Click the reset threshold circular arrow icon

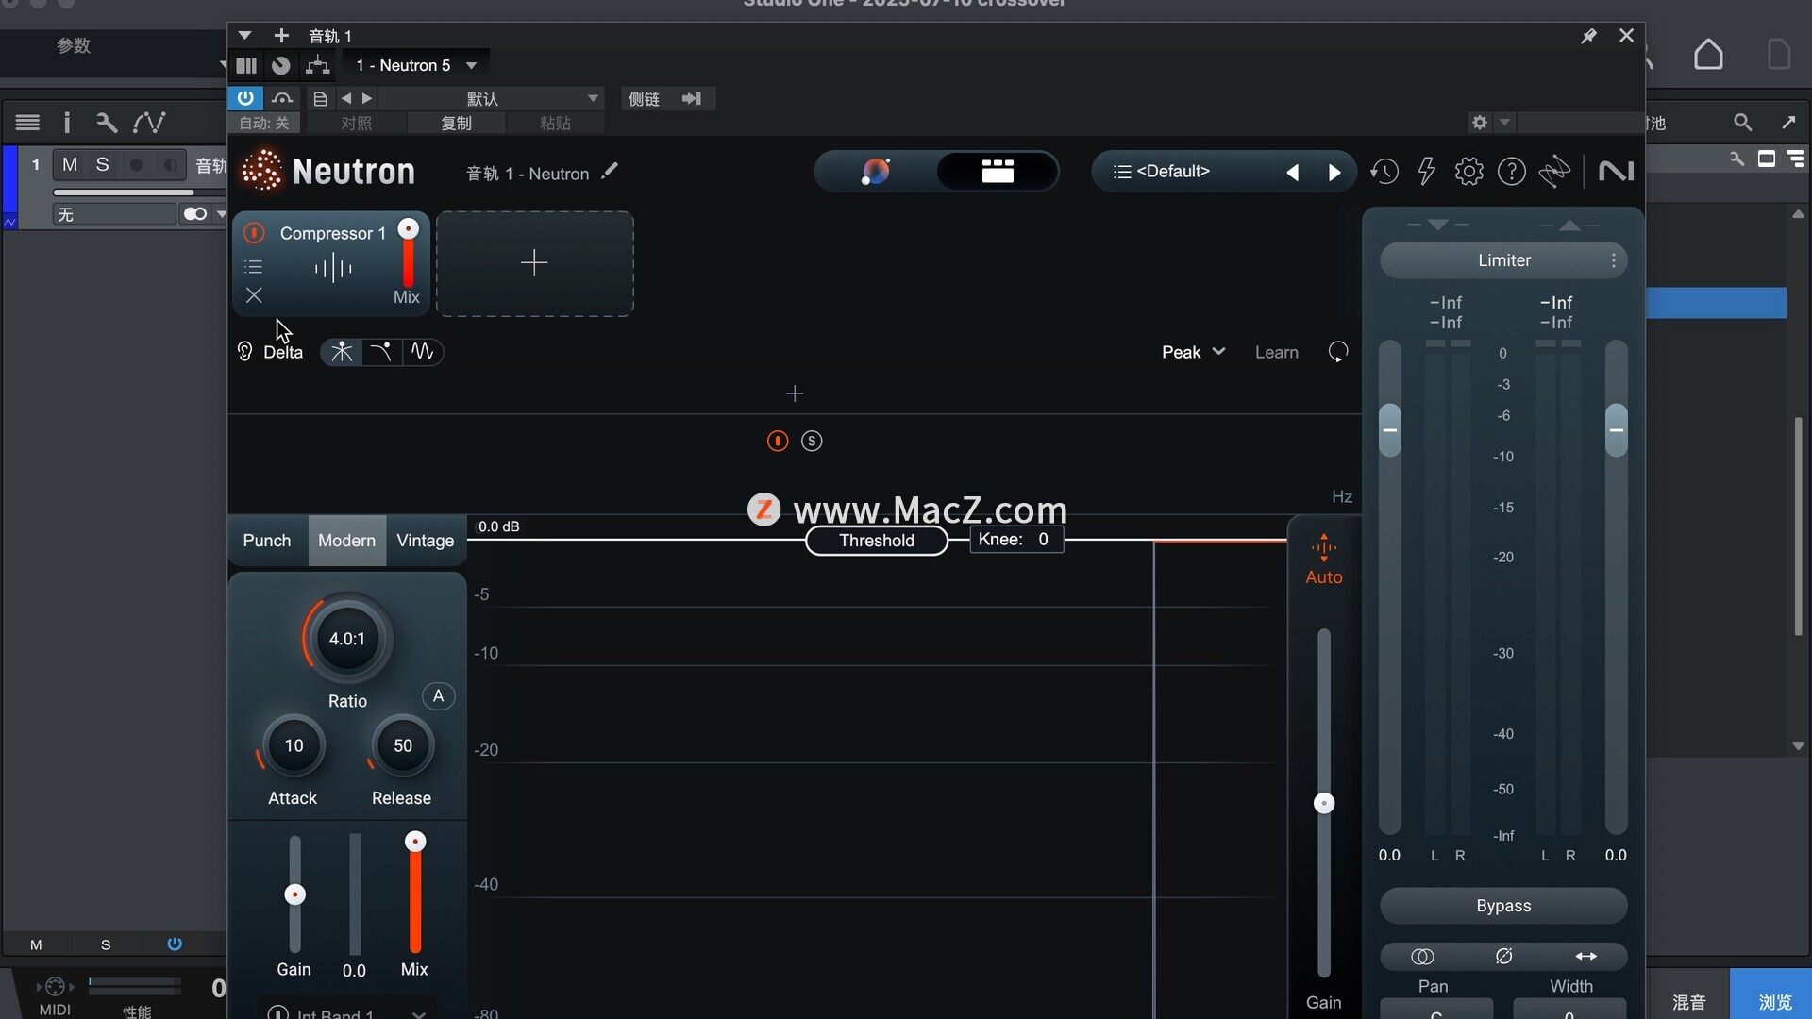[x=1338, y=352]
